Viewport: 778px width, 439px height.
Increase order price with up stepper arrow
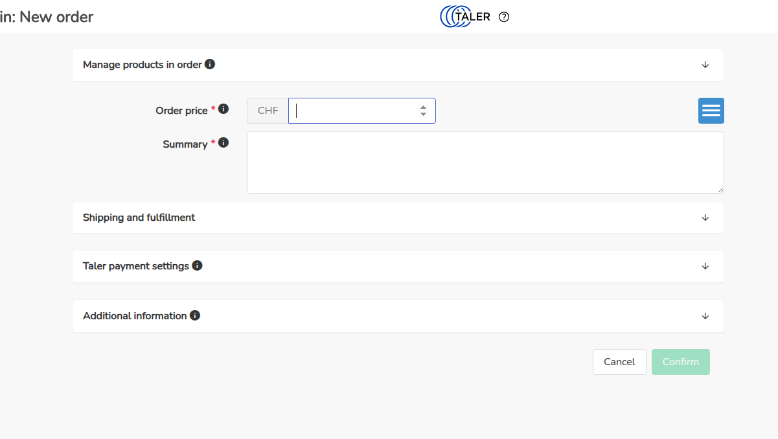point(423,107)
